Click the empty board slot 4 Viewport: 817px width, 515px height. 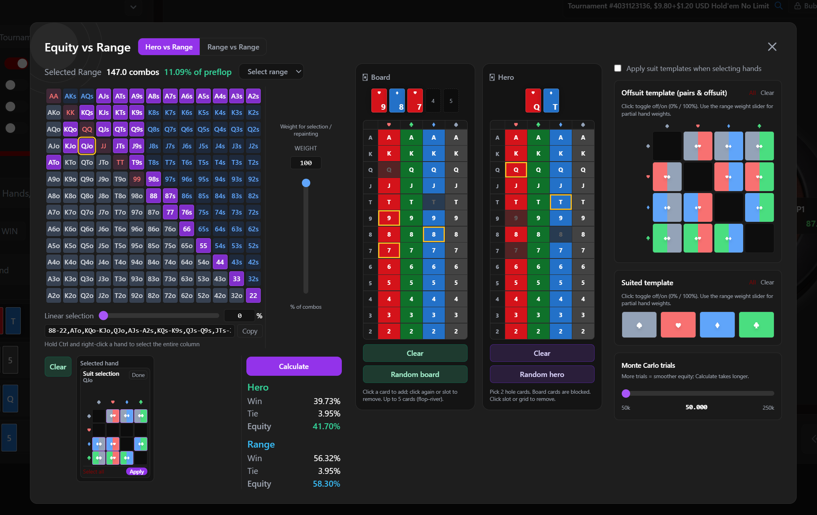[433, 101]
